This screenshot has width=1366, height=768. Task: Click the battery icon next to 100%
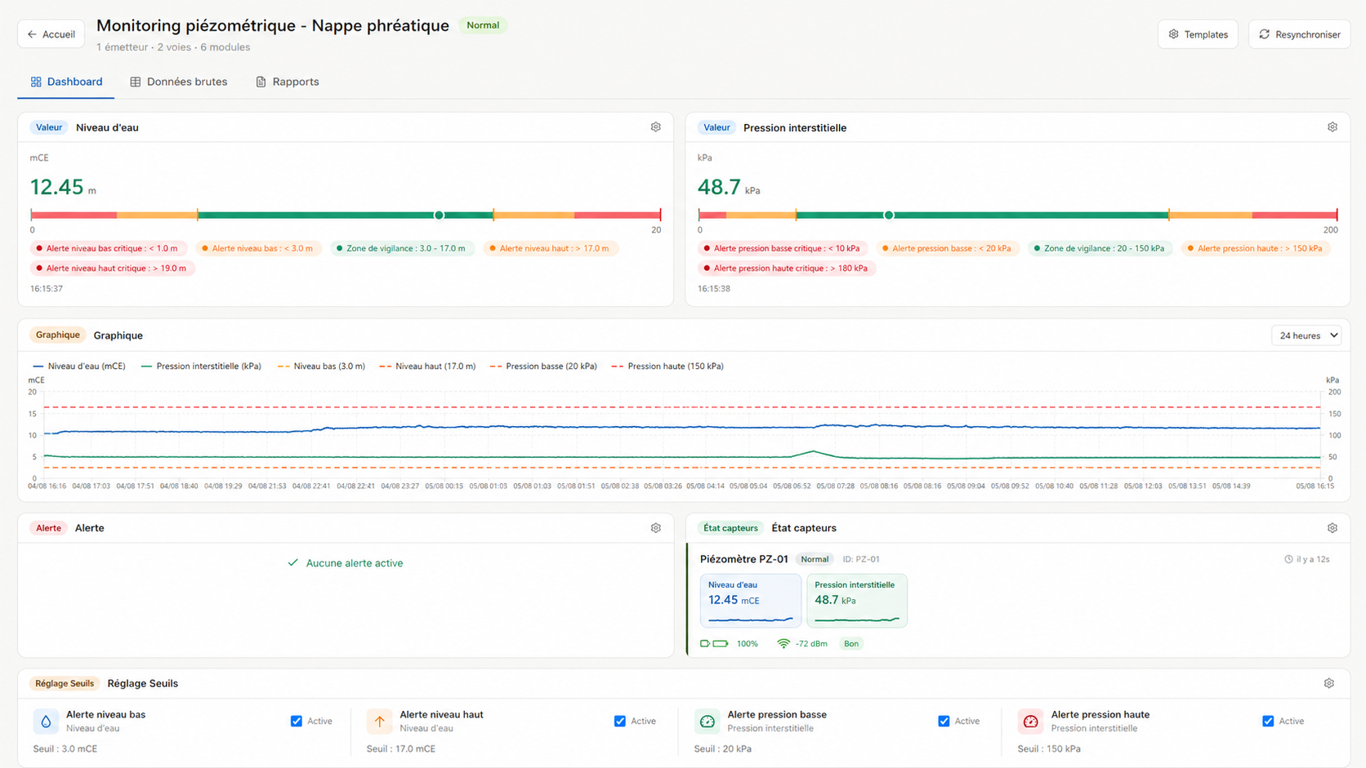[714, 644]
